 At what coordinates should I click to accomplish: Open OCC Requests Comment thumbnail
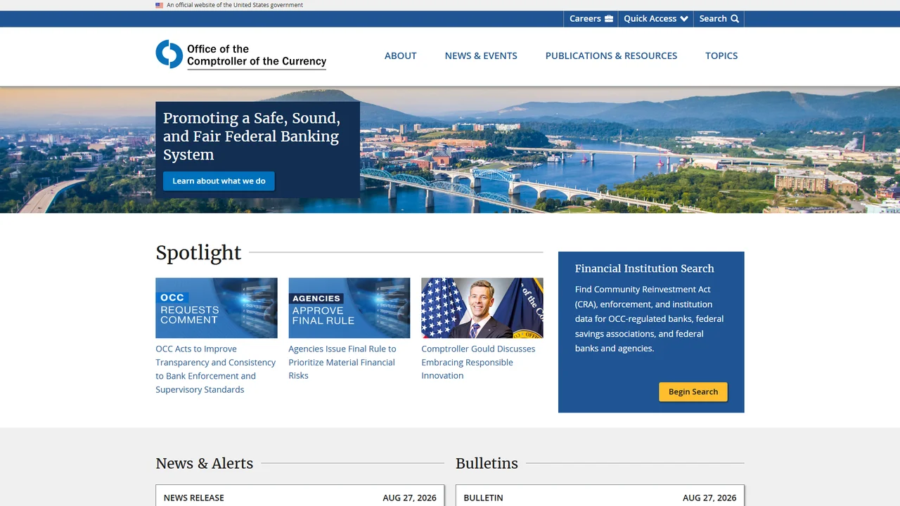click(217, 308)
